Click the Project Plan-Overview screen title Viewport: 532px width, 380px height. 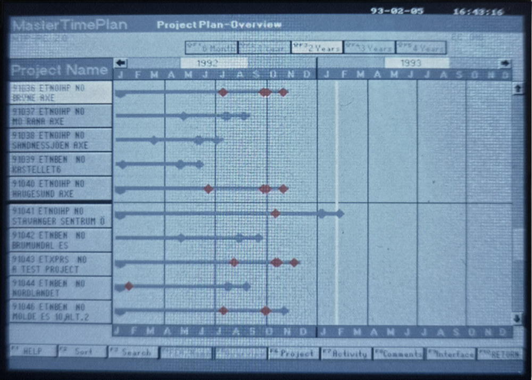tap(219, 25)
